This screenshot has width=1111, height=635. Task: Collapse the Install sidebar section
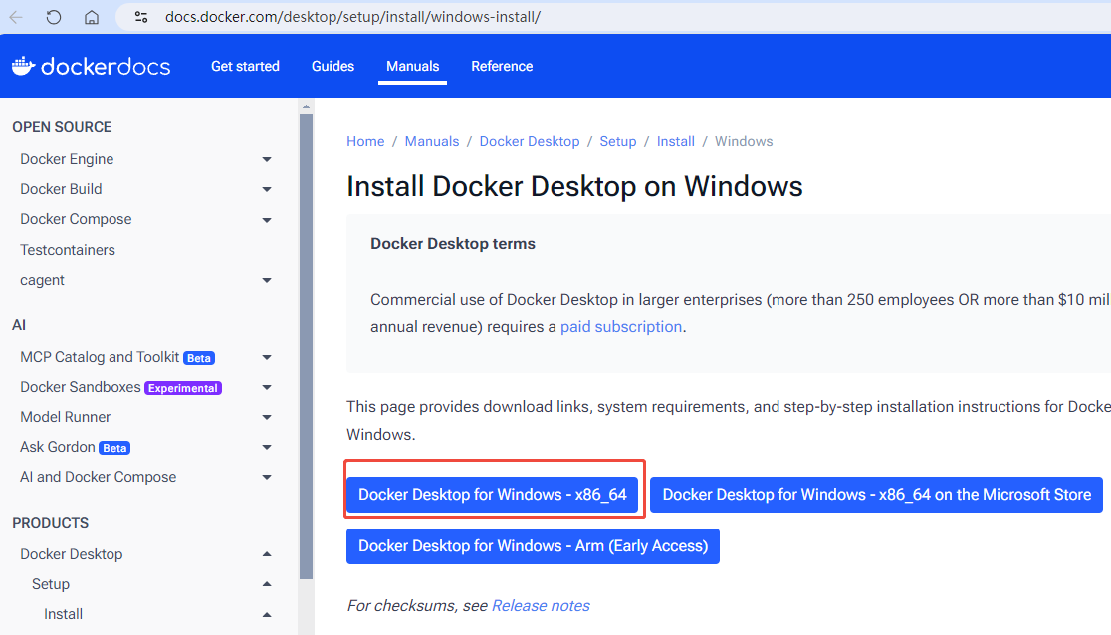click(x=267, y=614)
